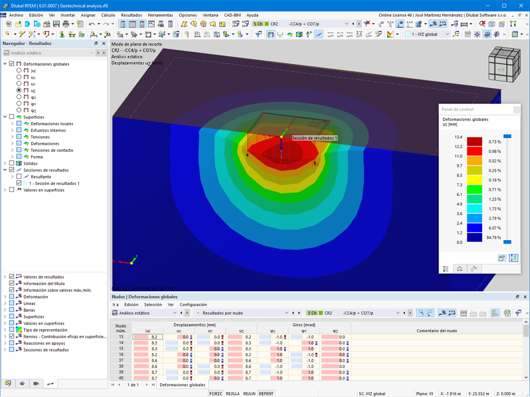Uncheck Deformaciones globales checkbox
530x397 pixels.
[12, 64]
